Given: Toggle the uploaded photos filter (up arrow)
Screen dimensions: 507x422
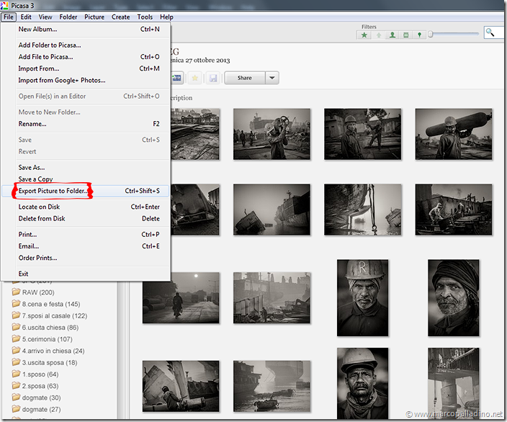Looking at the screenshot, I should (379, 35).
